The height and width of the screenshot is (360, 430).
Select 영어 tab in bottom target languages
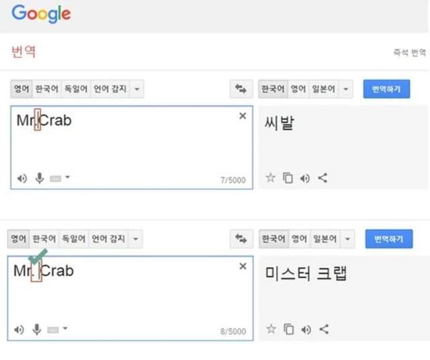pyautogui.click(x=299, y=238)
